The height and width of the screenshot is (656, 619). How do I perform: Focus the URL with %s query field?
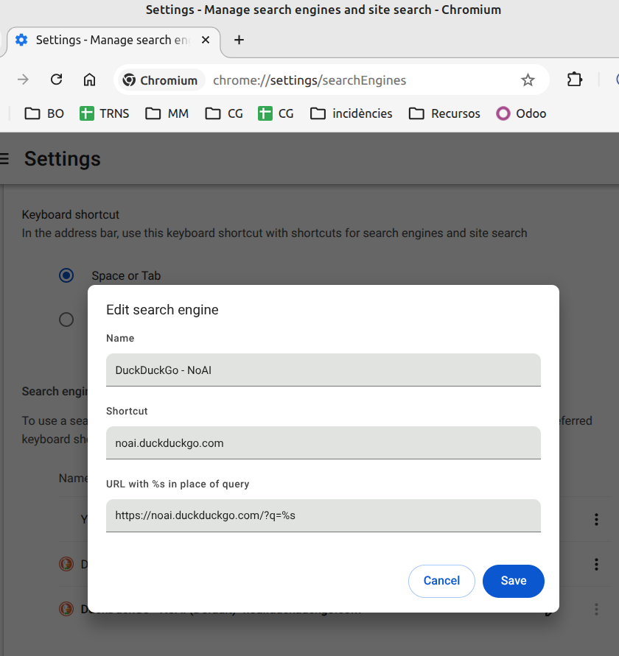point(323,515)
